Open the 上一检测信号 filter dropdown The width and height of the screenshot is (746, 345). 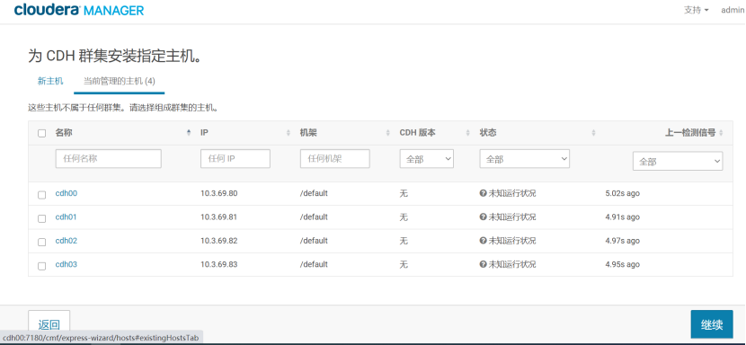pyautogui.click(x=678, y=162)
